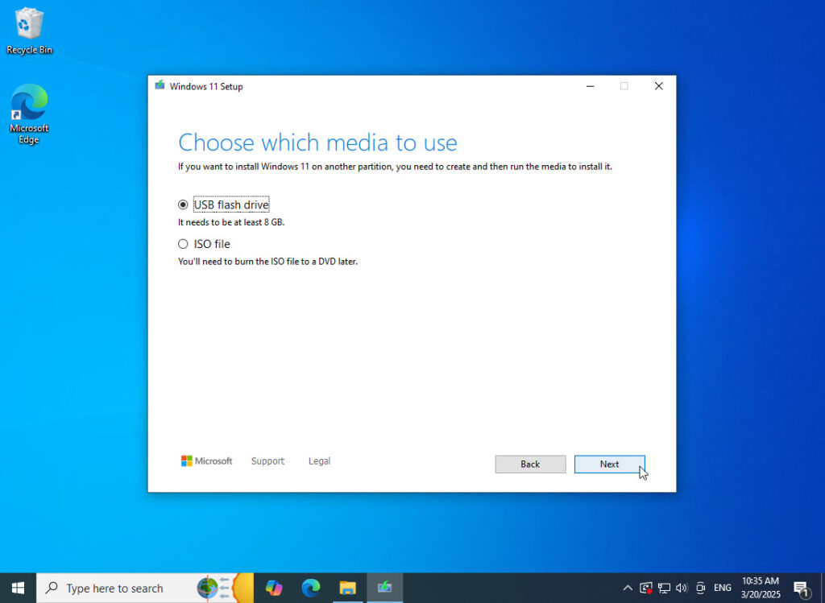Click the Back button

pyautogui.click(x=530, y=465)
